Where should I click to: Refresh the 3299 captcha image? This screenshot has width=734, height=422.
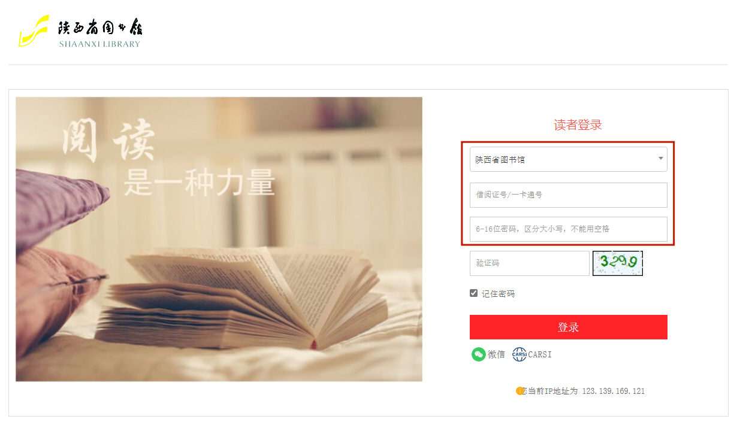pyautogui.click(x=617, y=263)
